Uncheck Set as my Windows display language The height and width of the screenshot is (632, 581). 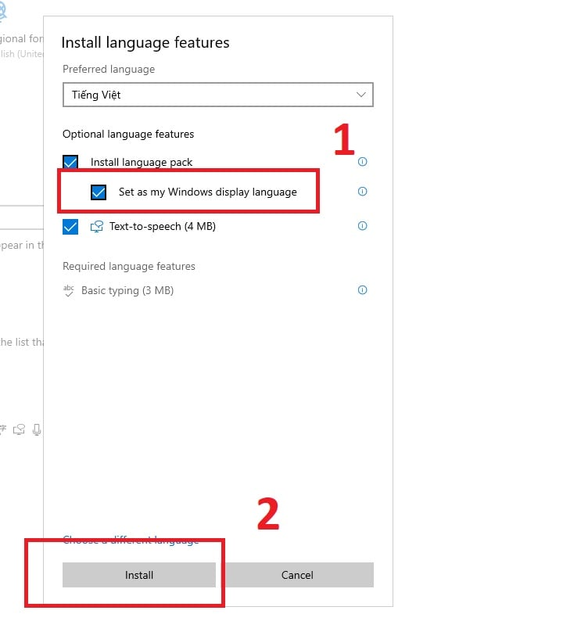(x=99, y=192)
